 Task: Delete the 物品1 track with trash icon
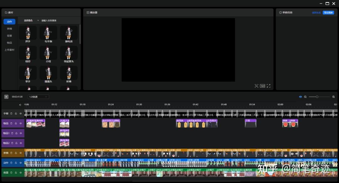pyautogui.click(x=12, y=133)
